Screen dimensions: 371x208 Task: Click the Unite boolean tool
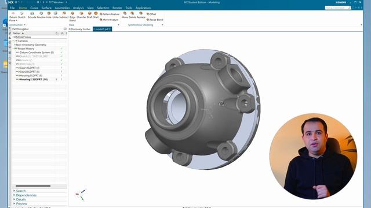click(56, 15)
